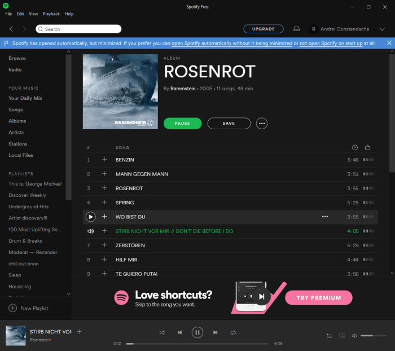Open the Help menu
The image size is (395, 351).
point(69,14)
